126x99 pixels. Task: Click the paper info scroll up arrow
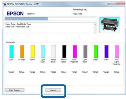click(95, 24)
